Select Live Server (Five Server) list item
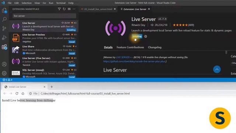 pyautogui.click(x=44, y=62)
